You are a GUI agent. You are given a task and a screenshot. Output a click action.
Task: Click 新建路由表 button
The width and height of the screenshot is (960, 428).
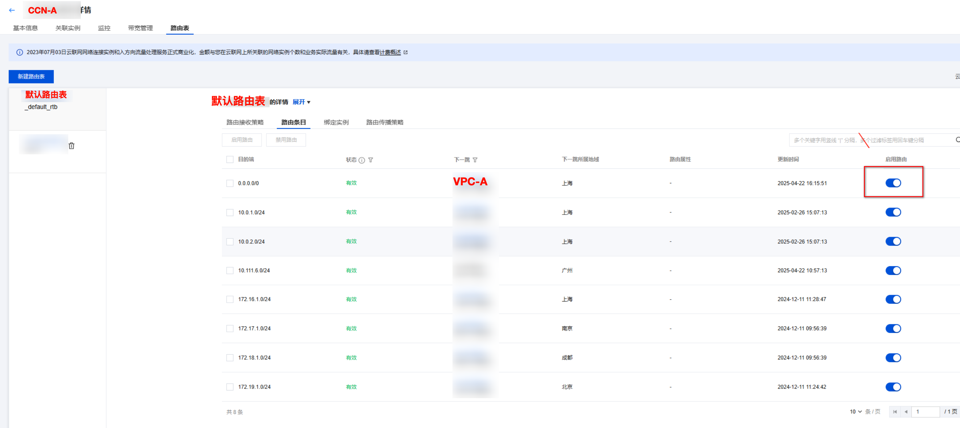pyautogui.click(x=31, y=76)
